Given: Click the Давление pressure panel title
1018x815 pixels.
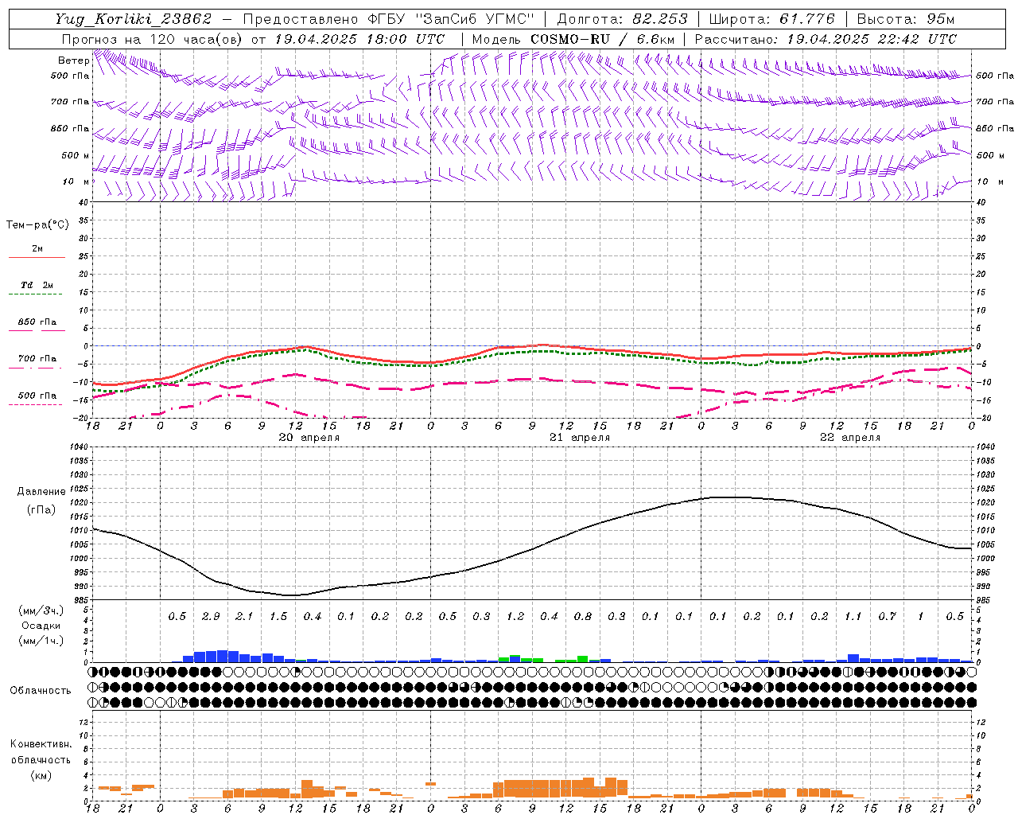Looking at the screenshot, I should click(x=41, y=492).
